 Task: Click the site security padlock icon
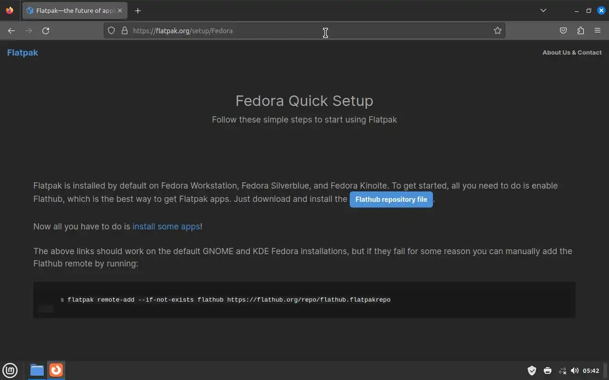[x=125, y=30]
